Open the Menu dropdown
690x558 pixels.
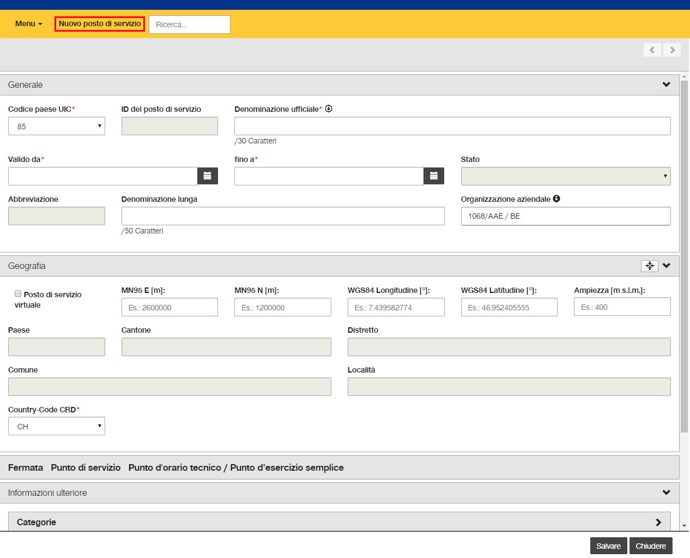[x=28, y=23]
